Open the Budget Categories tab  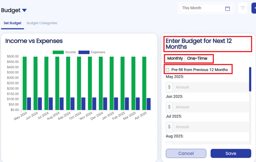coord(42,23)
